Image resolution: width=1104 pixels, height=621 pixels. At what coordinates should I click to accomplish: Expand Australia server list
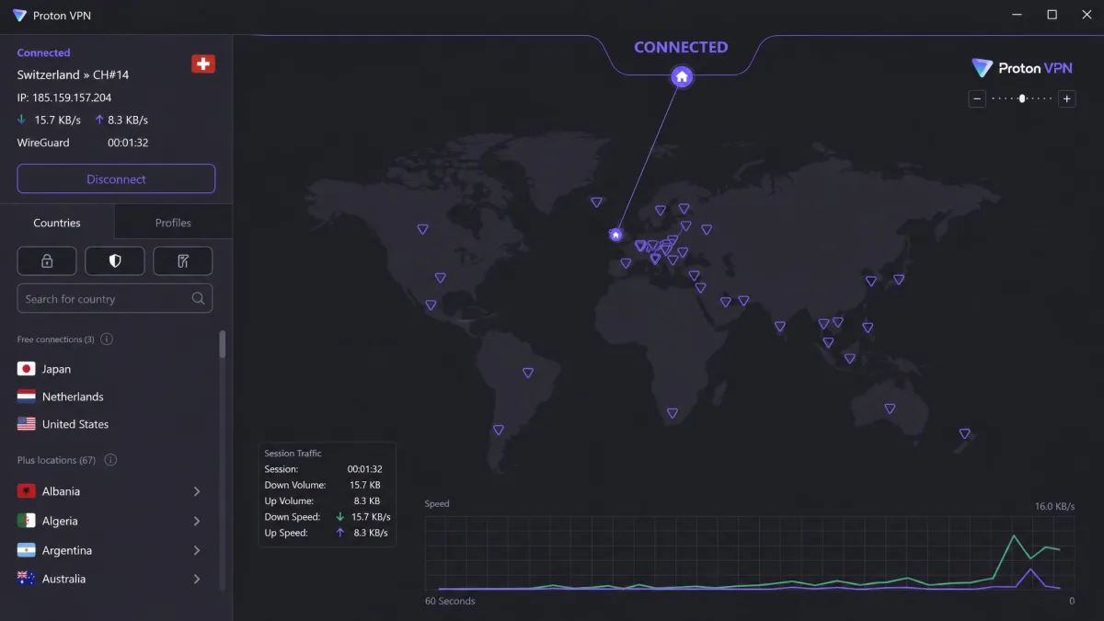(x=197, y=579)
